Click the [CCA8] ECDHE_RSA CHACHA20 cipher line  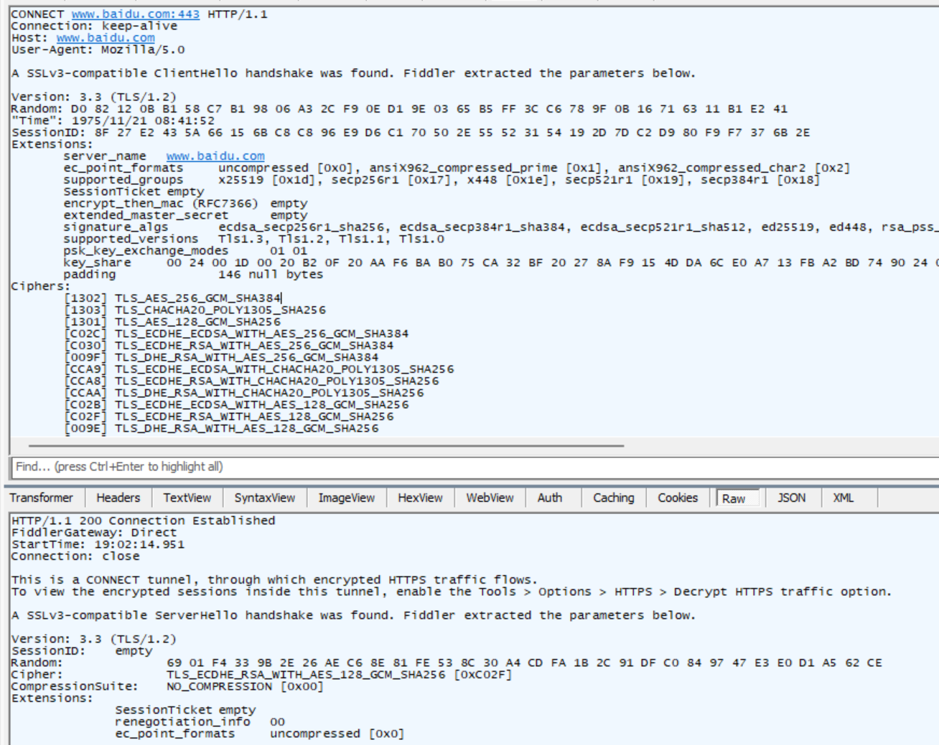(x=251, y=381)
